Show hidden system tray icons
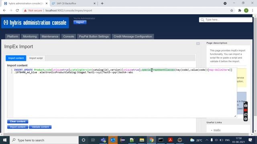The width and height of the screenshot is (257, 144). [207, 140]
